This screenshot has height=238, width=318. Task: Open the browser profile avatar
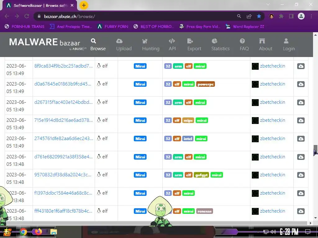pyautogui.click(x=301, y=16)
